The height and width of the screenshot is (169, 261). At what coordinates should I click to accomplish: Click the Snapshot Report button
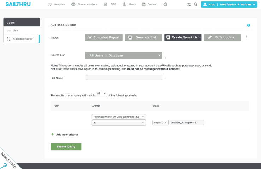click(104, 37)
